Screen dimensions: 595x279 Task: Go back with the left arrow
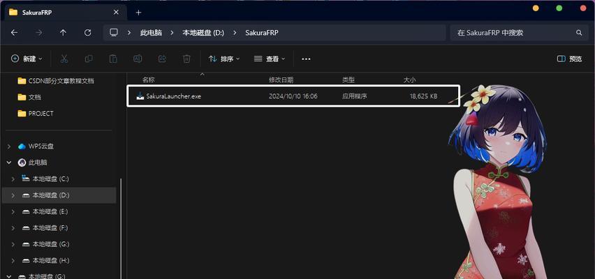pos(14,33)
